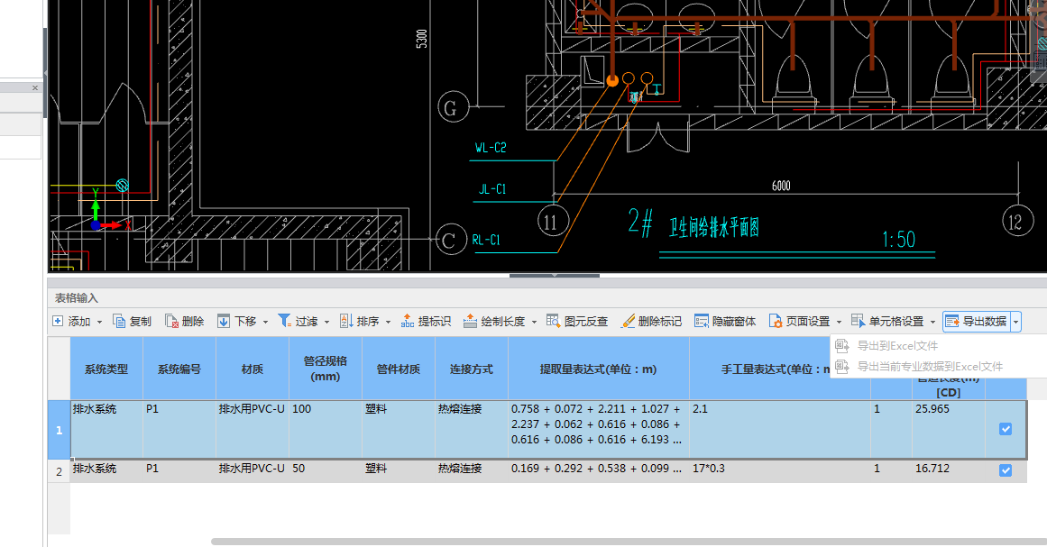Click the 导出数据 (export data) button
1047x547 pixels.
click(977, 322)
